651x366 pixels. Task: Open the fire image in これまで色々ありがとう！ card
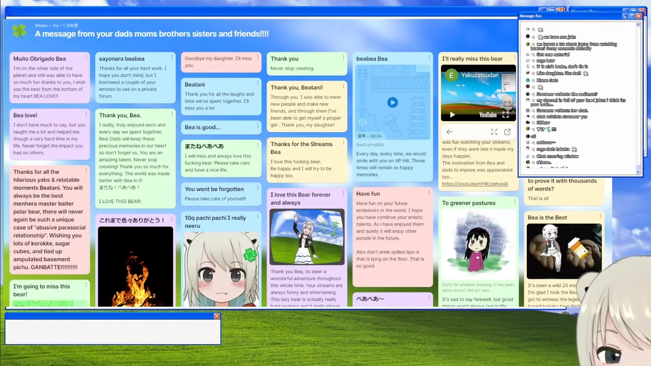point(135,267)
